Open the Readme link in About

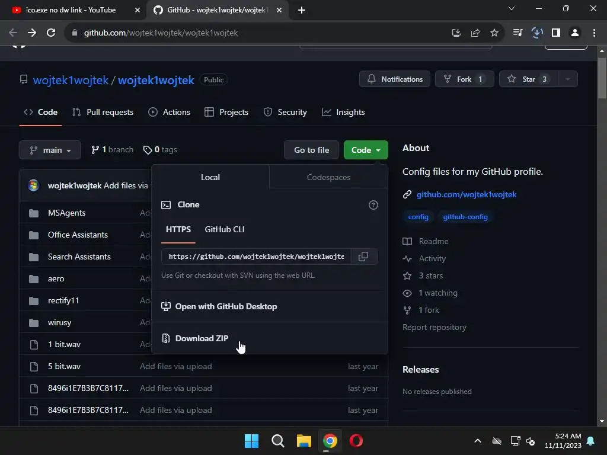[x=426, y=242]
